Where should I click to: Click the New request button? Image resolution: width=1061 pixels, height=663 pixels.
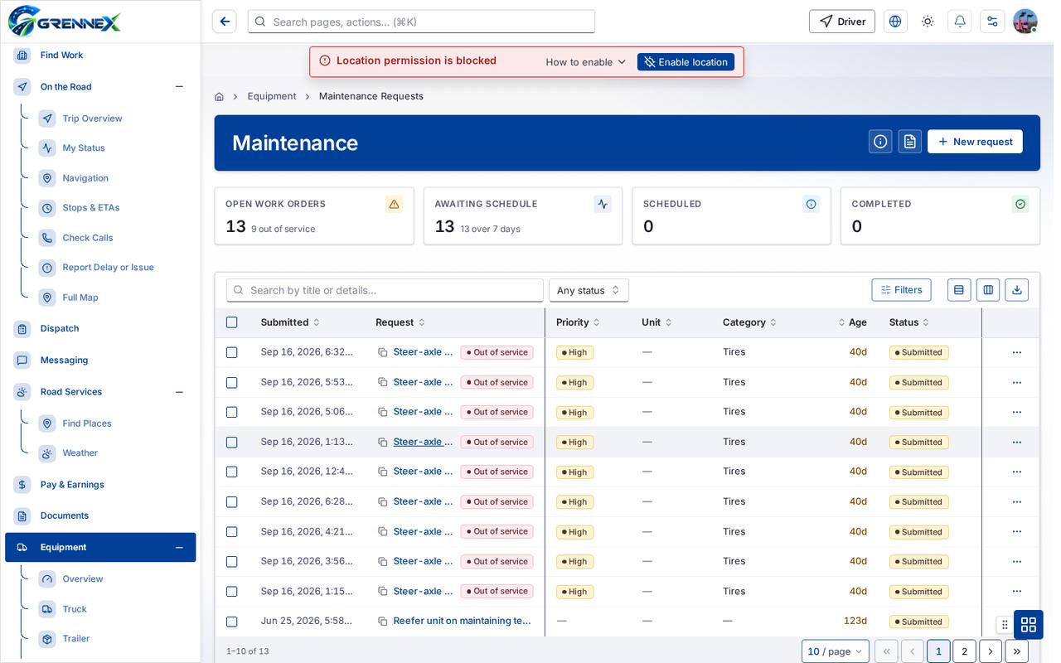[x=975, y=142]
